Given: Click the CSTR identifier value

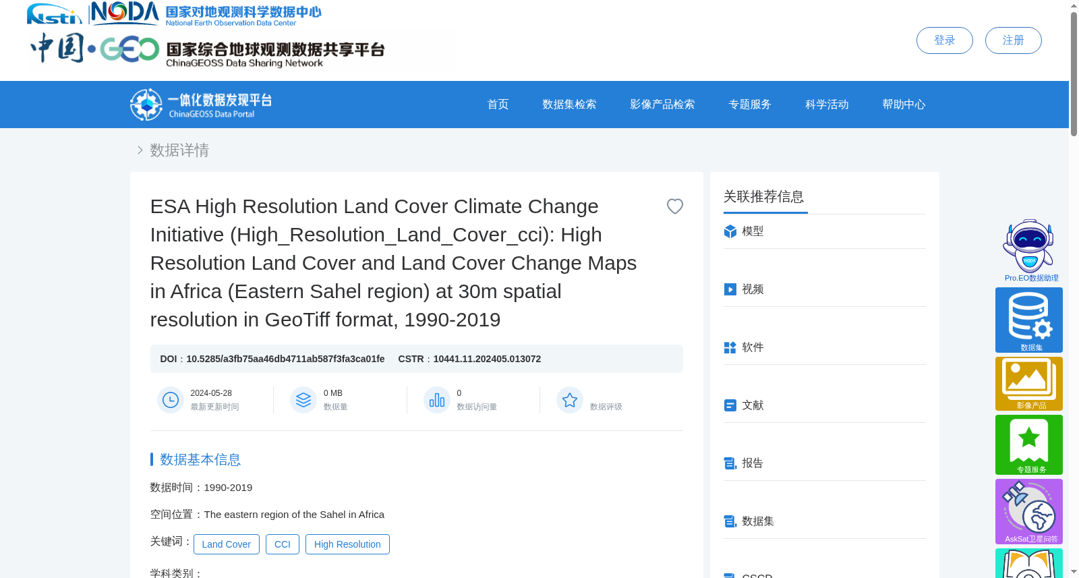Looking at the screenshot, I should click(487, 359).
